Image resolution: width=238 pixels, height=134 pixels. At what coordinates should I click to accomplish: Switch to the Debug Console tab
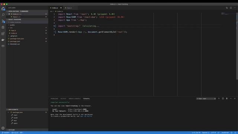74,99
